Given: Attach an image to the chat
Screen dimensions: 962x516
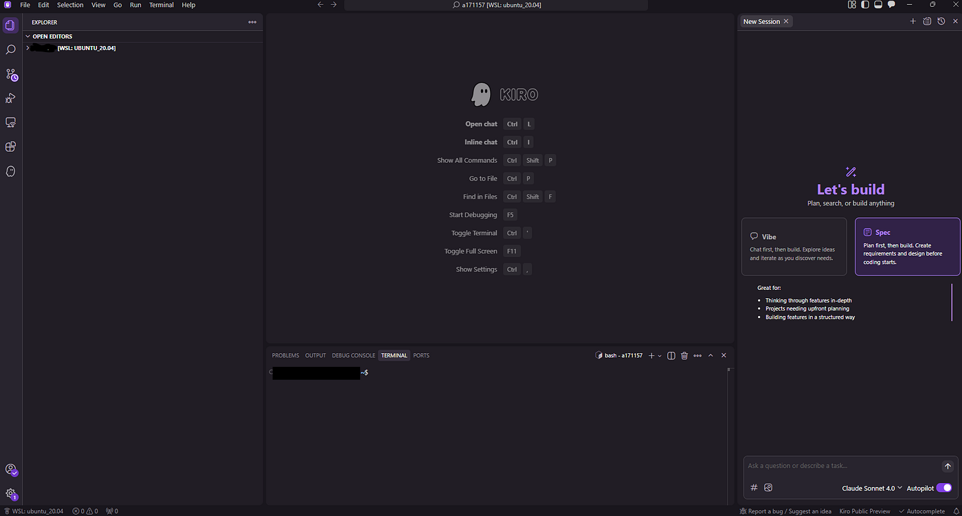Looking at the screenshot, I should [768, 487].
